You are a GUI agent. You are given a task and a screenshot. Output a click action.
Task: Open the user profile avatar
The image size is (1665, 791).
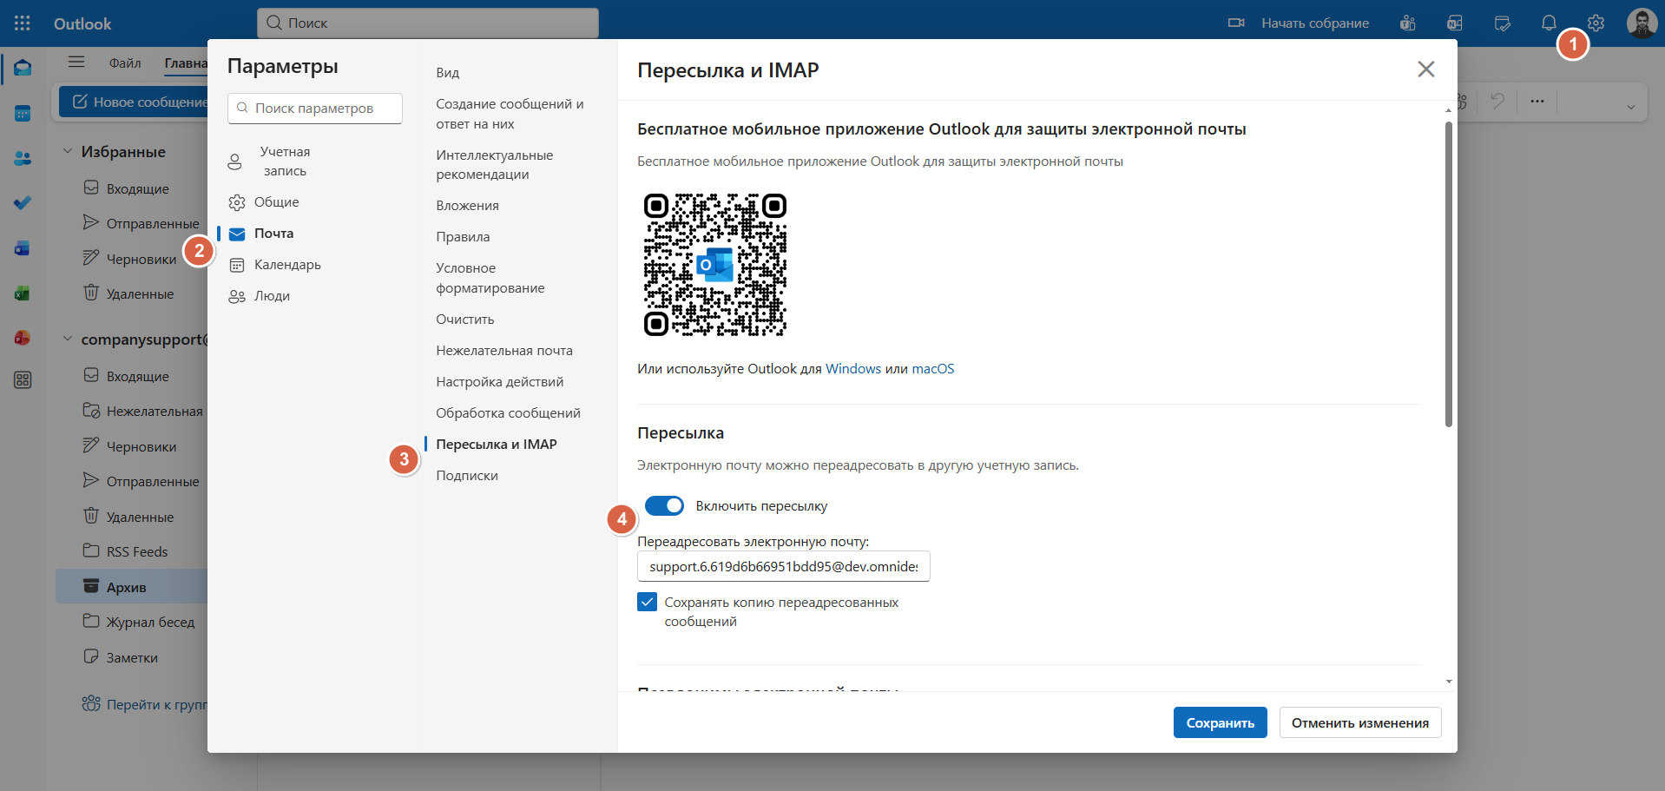(1642, 23)
